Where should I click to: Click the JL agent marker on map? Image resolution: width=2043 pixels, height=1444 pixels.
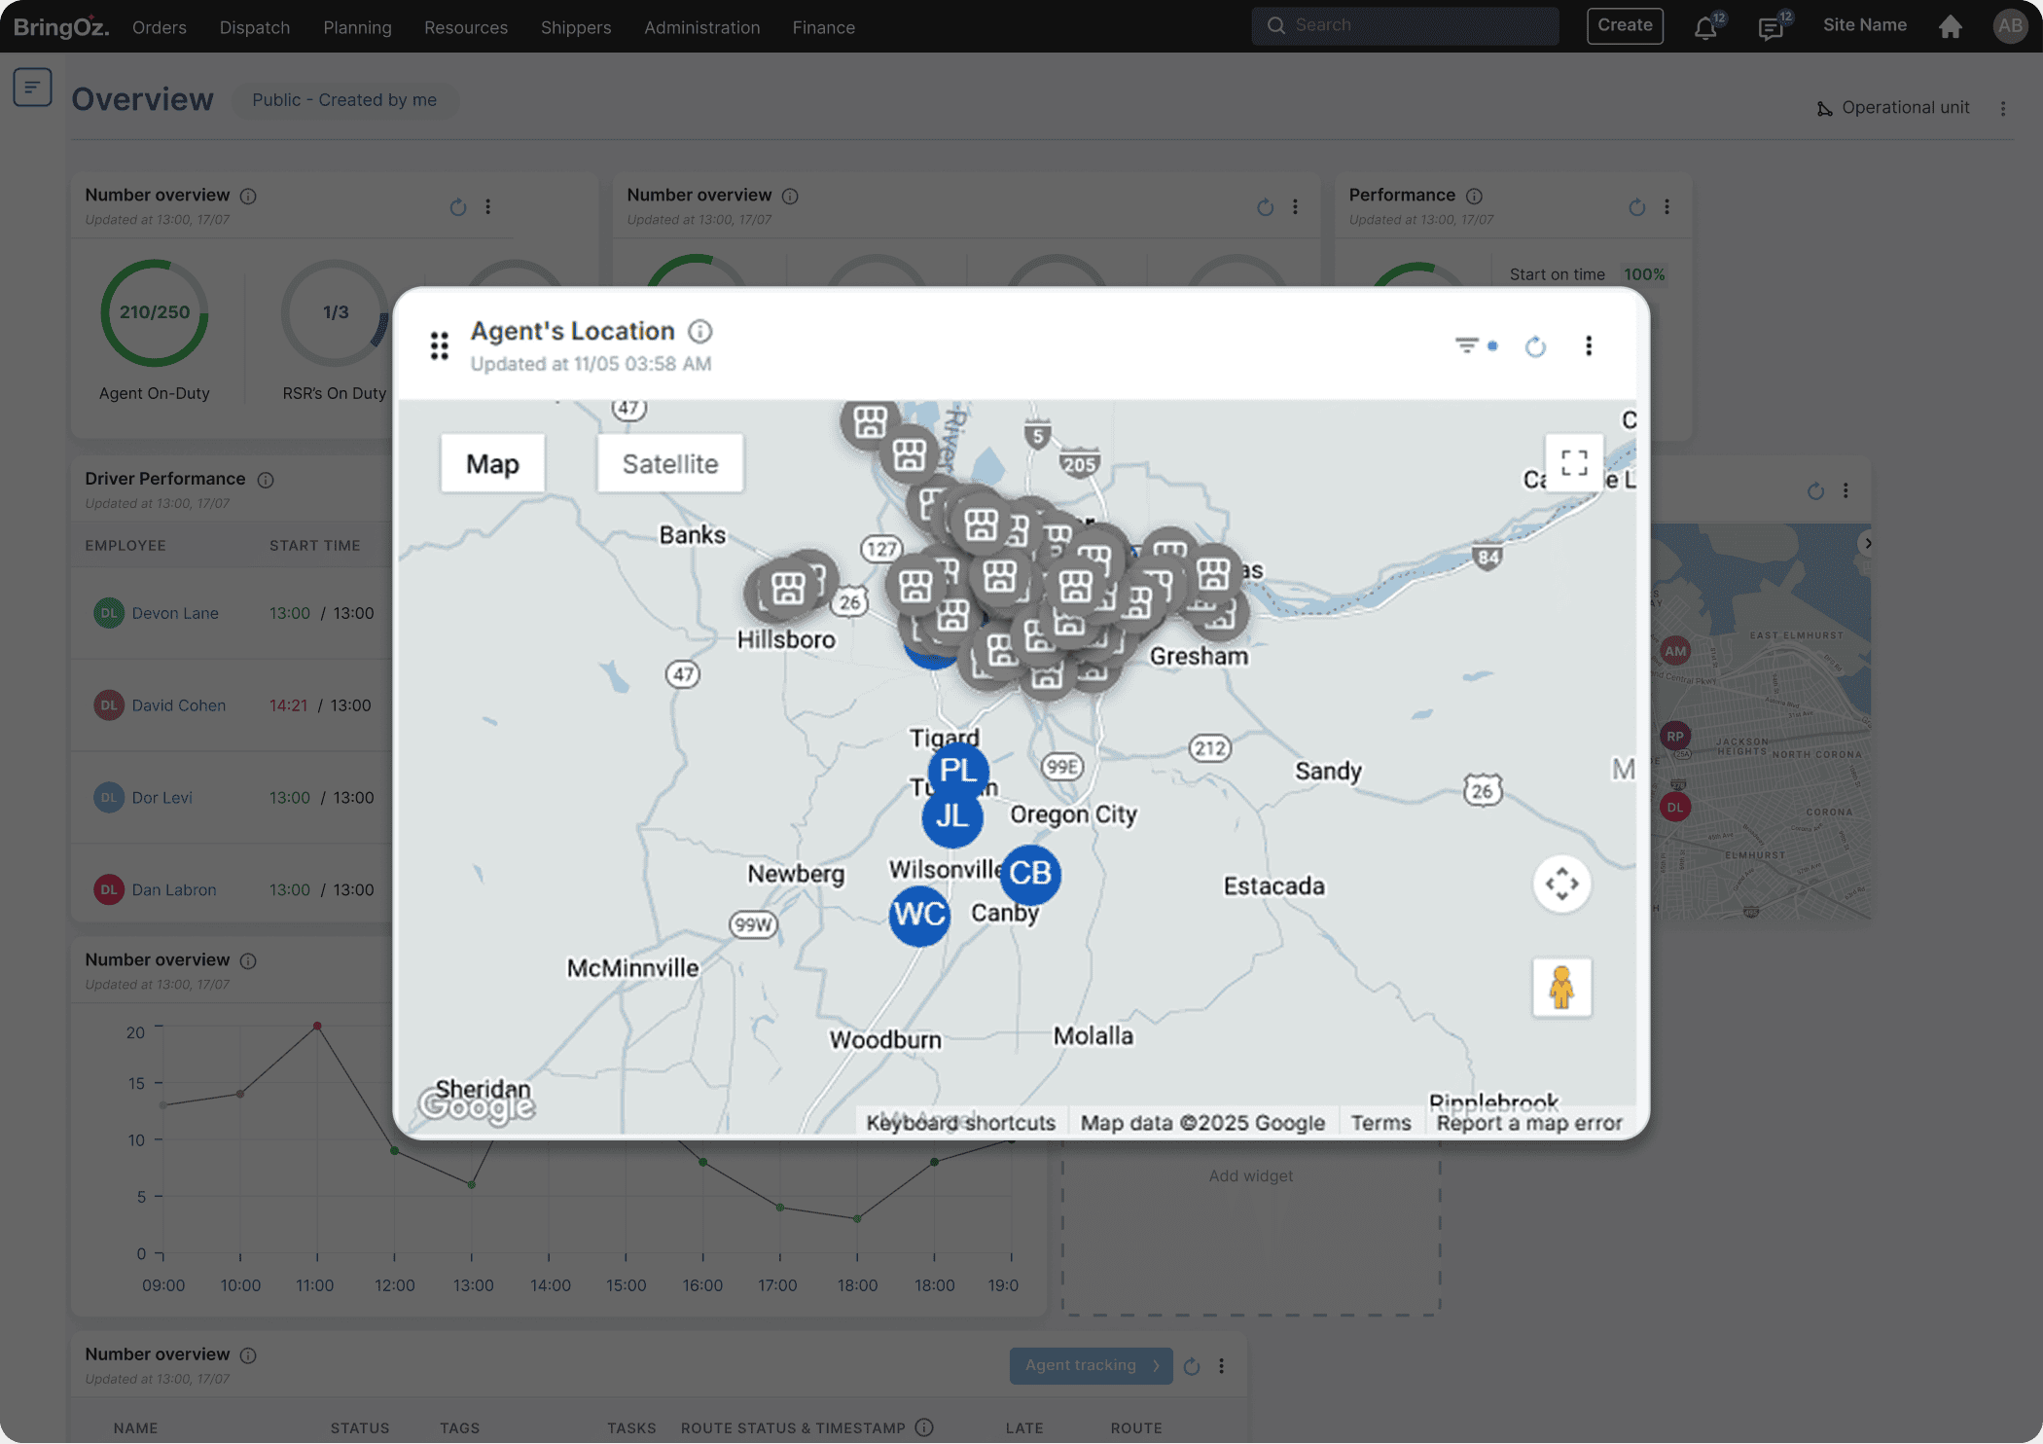pyautogui.click(x=952, y=816)
